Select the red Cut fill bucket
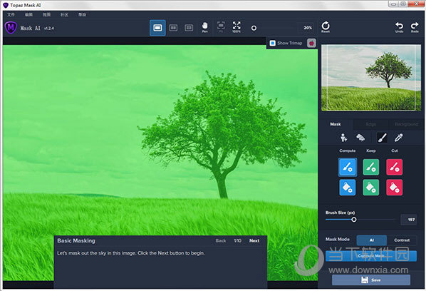Viewport: 426px width, 291px height. (x=395, y=188)
